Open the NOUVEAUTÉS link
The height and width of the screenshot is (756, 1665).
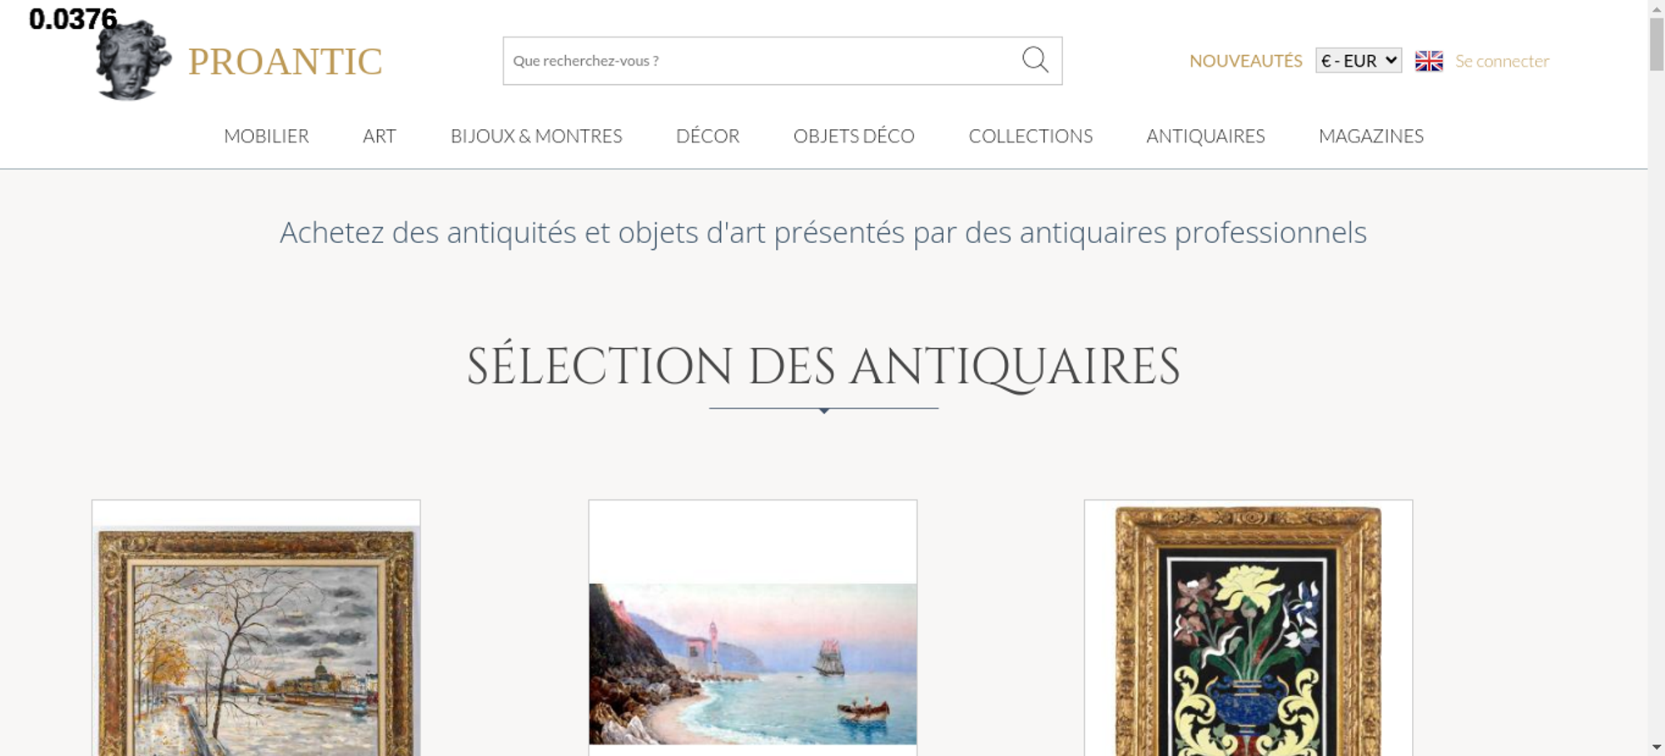[1245, 61]
